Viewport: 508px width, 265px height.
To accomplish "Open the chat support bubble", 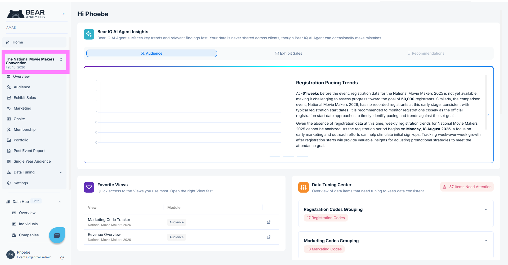I will click(57, 235).
